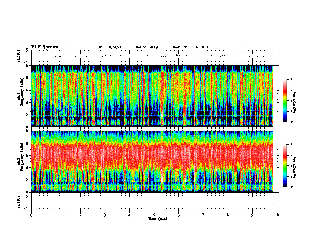Click time axis tick label "10"
Screen dimensions: 312x241
[277, 215]
